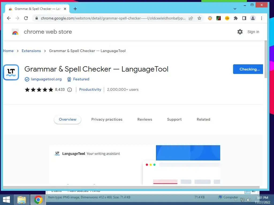
Task: Select the Grammar & Spell Checker browser tab
Action: point(37,9)
